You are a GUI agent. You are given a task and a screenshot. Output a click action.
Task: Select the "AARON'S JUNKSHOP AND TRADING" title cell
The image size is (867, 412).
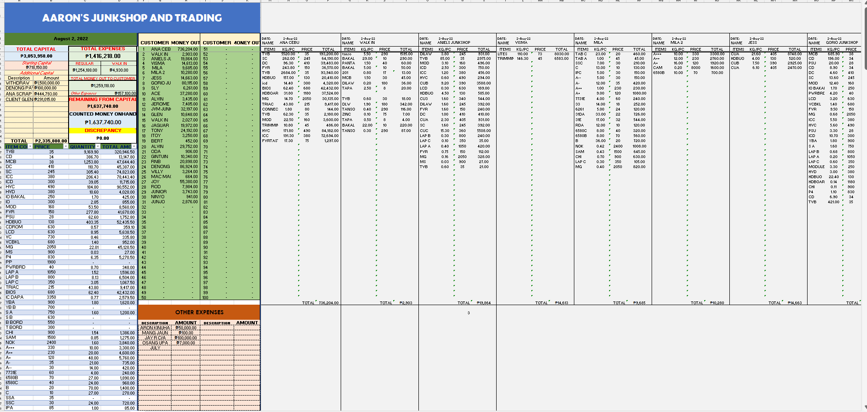pos(132,18)
